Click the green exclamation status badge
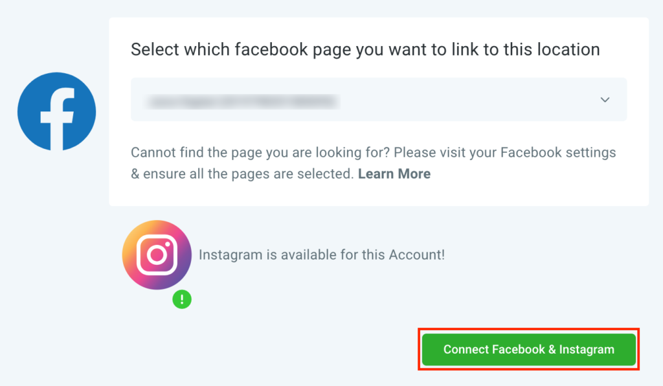The height and width of the screenshot is (386, 663). point(182,299)
